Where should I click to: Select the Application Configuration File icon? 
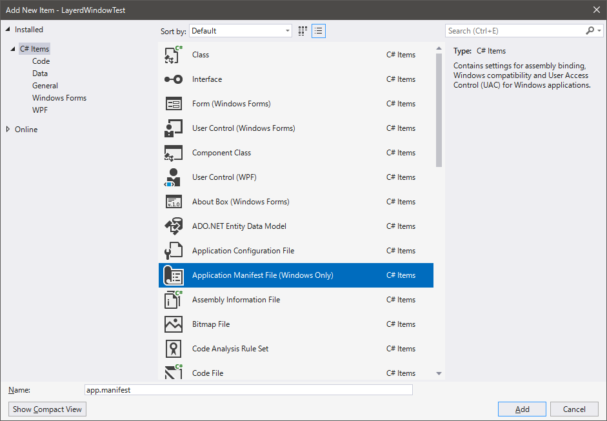coord(174,251)
